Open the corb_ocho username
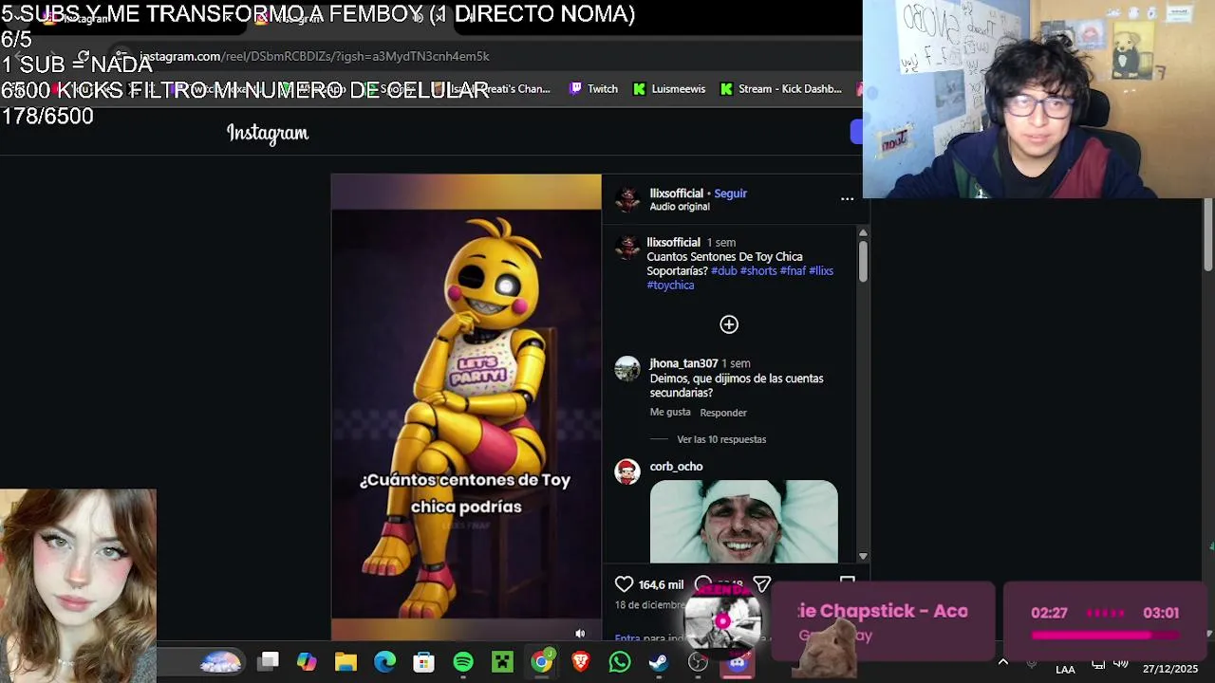 point(676,467)
